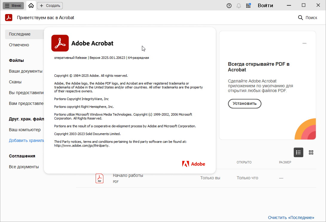Screen dimensions: 326x222
Task: Click the Adobe logo in the About dialog
Action: (194, 164)
